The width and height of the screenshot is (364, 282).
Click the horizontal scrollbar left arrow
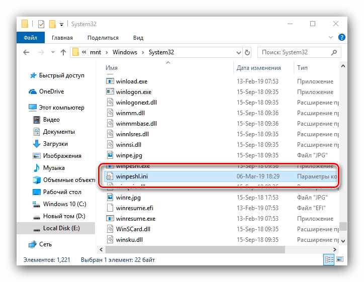(101, 249)
